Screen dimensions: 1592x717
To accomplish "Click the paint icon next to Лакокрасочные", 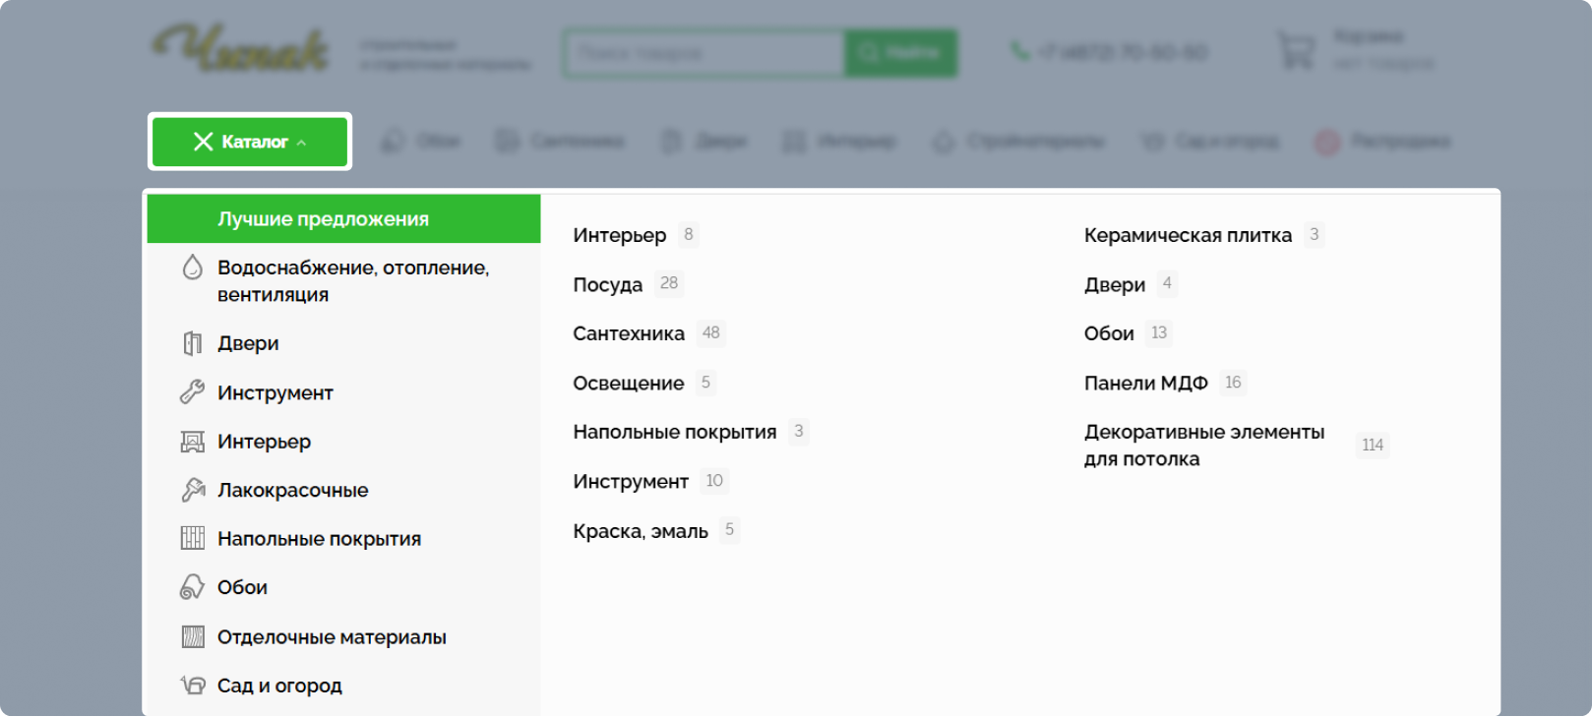I will (x=193, y=490).
